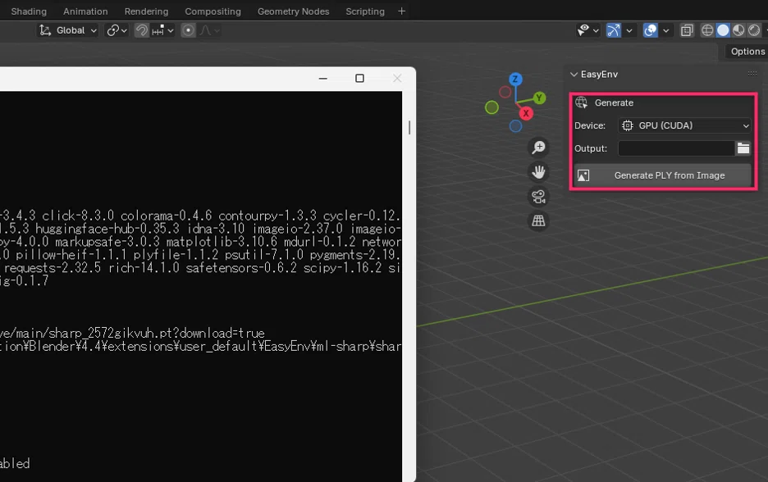Screen dimensions: 768x482
Task: Minimize the console window
Action: pos(322,79)
